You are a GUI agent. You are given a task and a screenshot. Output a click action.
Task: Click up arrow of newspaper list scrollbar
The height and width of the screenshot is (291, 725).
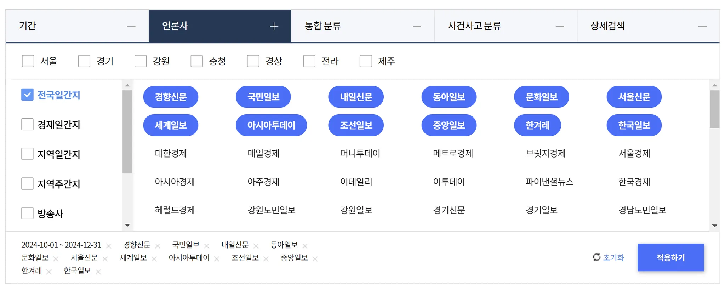(715, 85)
